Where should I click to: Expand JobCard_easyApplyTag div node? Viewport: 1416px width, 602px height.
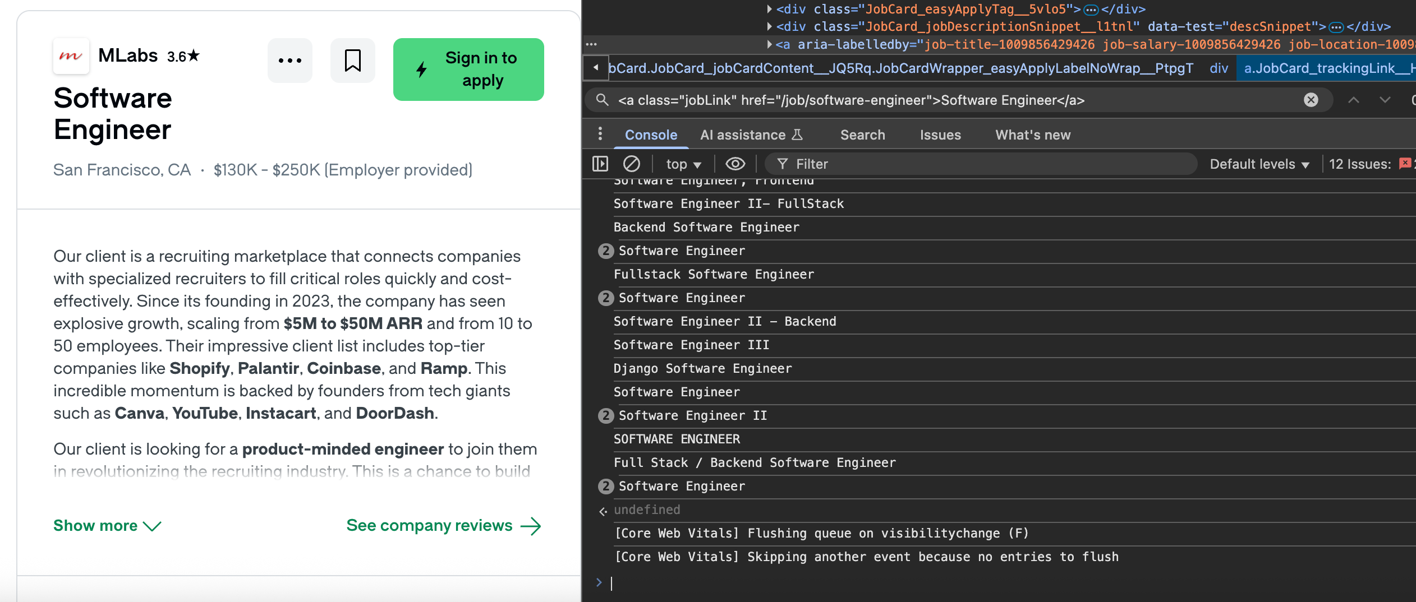coord(769,9)
